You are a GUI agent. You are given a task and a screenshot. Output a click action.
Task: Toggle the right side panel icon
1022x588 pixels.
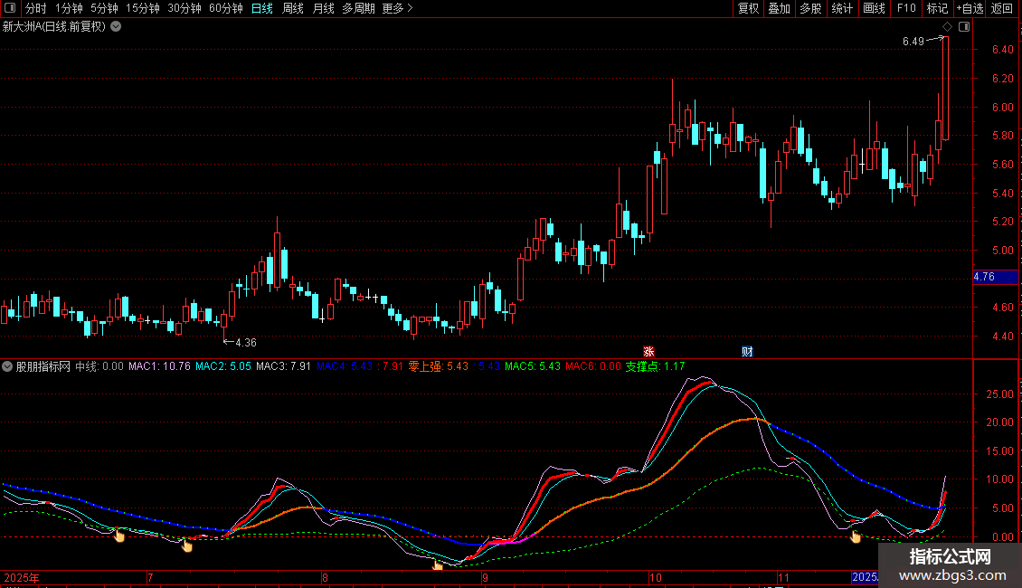pos(965,27)
